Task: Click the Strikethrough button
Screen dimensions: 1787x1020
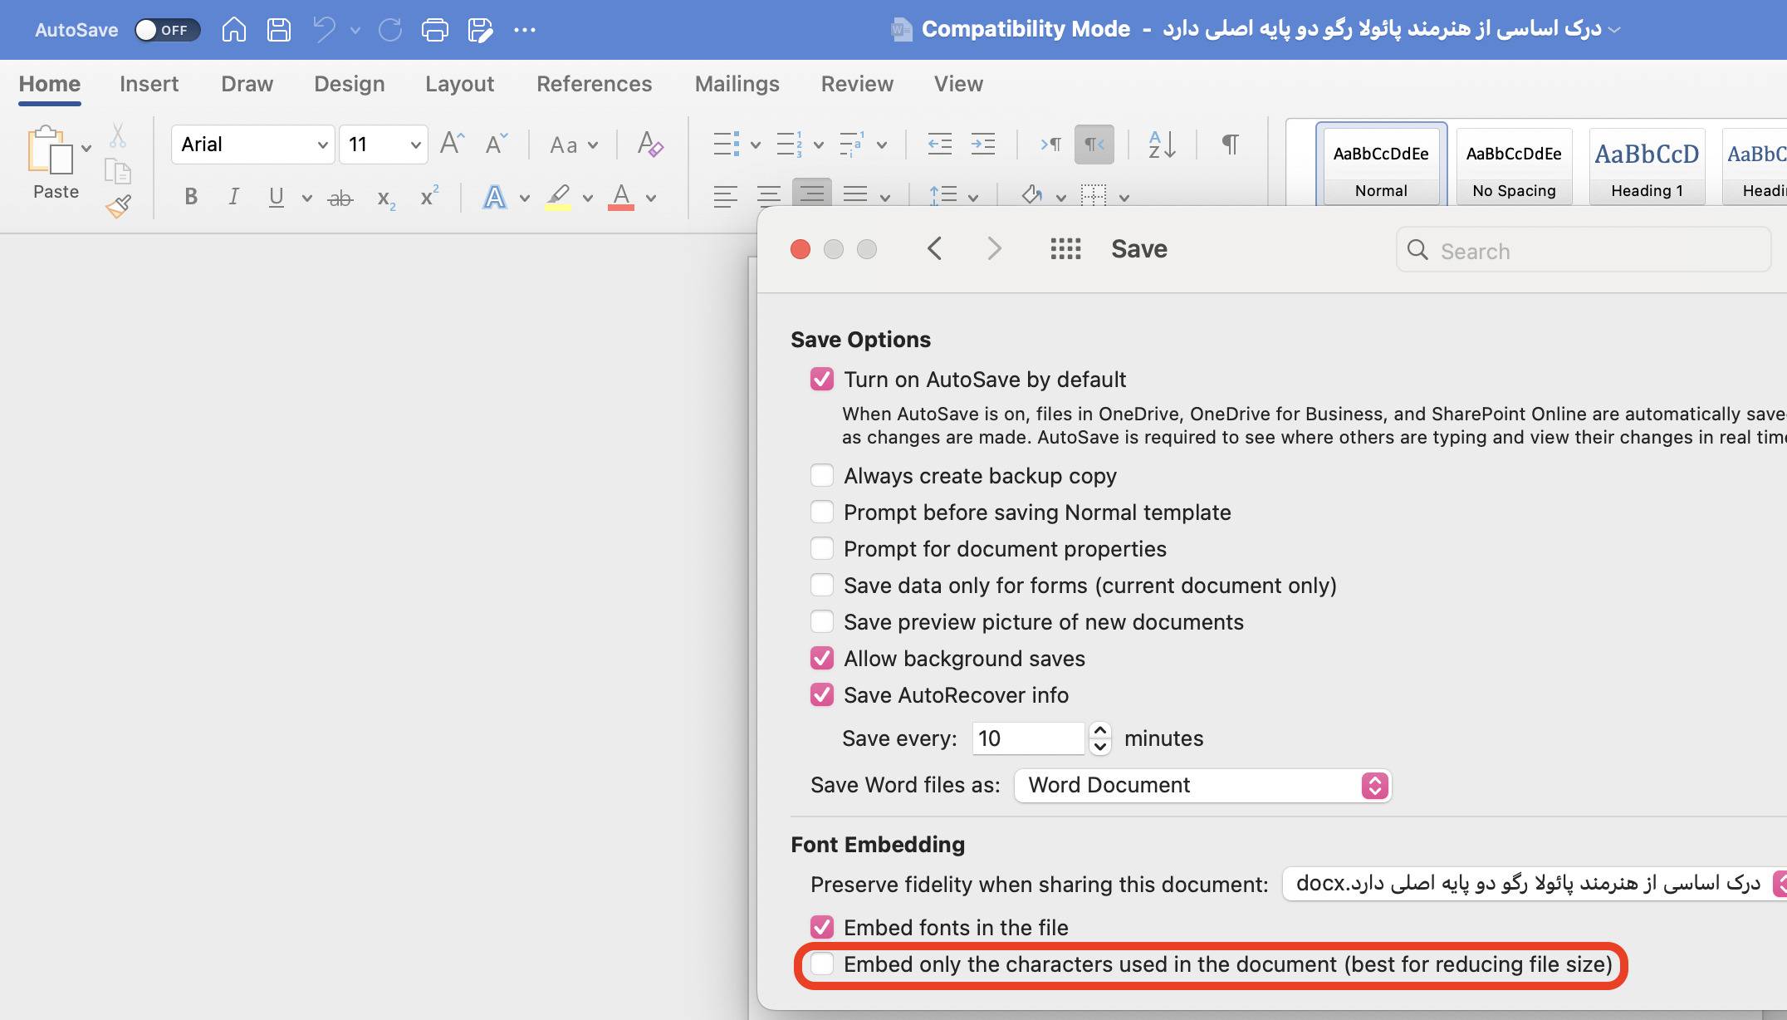Action: click(x=340, y=198)
